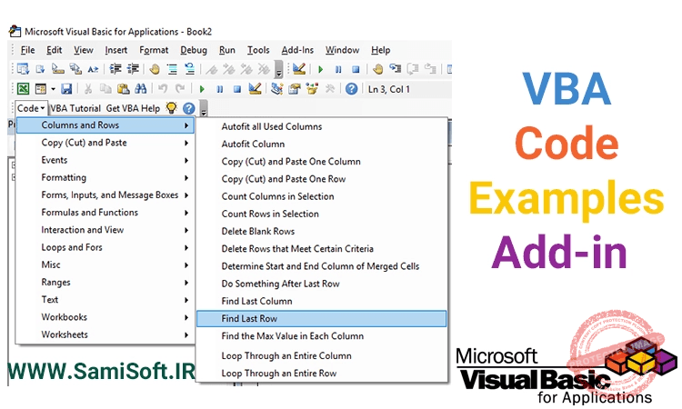
Task: Open the Window menu
Action: pyautogui.click(x=342, y=50)
